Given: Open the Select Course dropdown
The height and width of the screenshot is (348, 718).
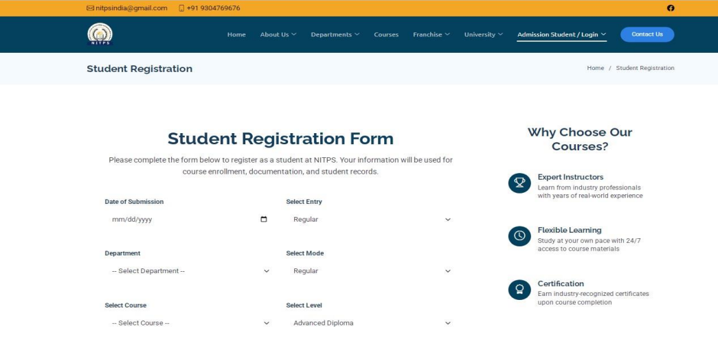Looking at the screenshot, I should pyautogui.click(x=190, y=323).
